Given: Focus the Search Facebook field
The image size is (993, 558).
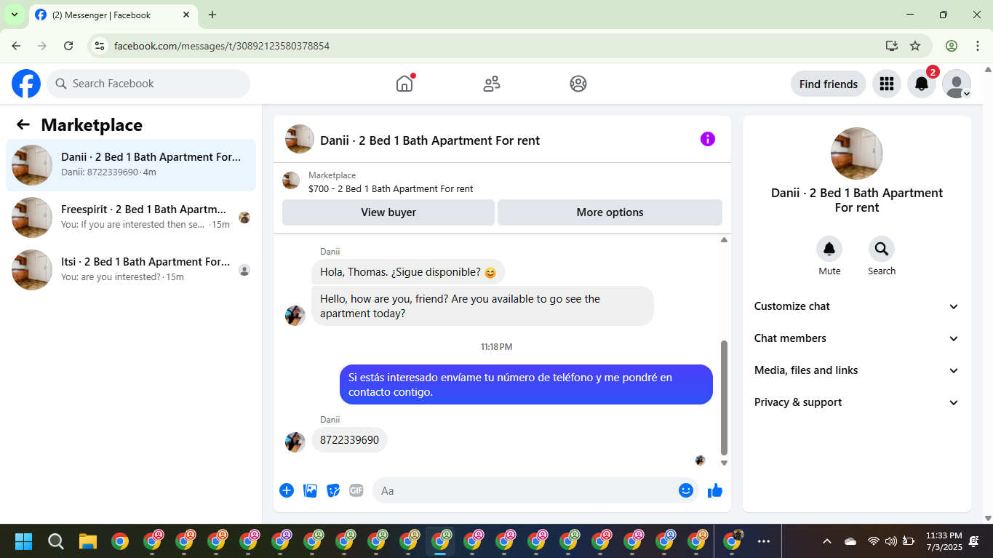Looking at the screenshot, I should click(x=148, y=84).
